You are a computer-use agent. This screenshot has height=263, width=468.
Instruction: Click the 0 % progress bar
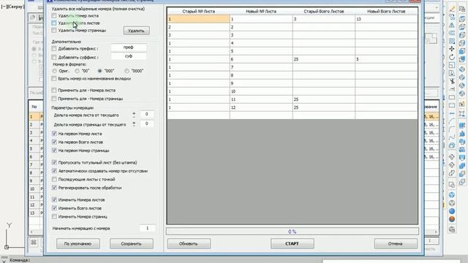click(292, 232)
